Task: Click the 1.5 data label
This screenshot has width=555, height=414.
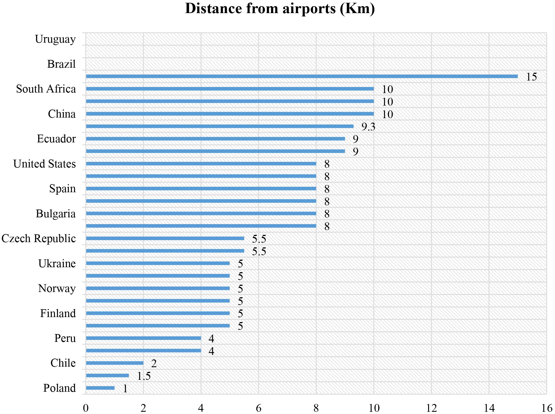Action: [144, 376]
